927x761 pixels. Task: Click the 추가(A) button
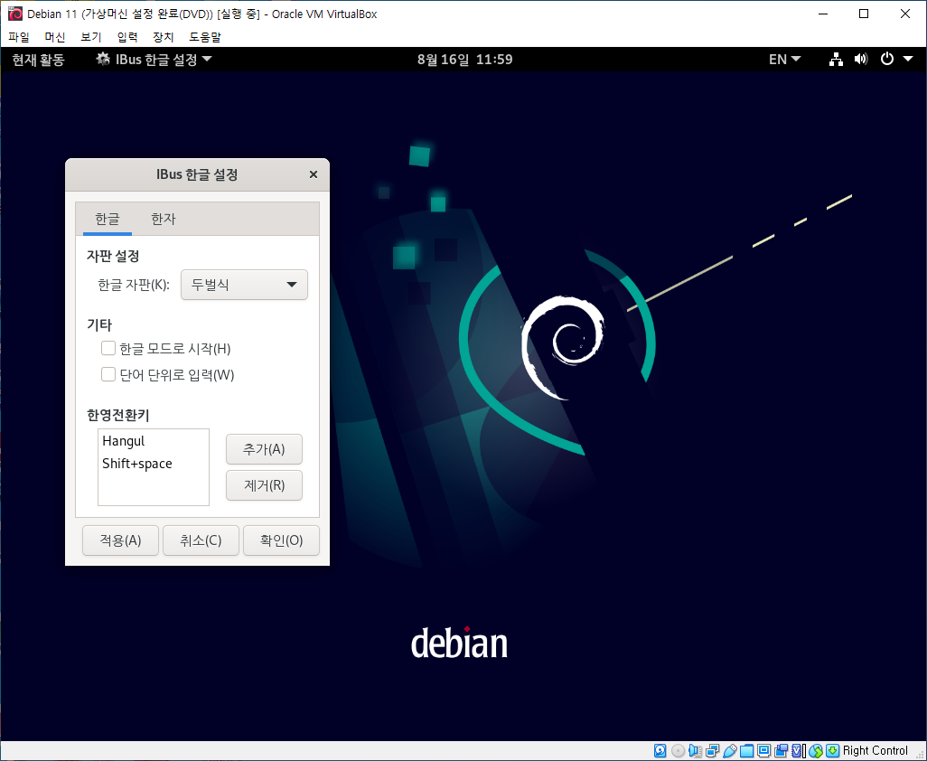click(x=264, y=449)
